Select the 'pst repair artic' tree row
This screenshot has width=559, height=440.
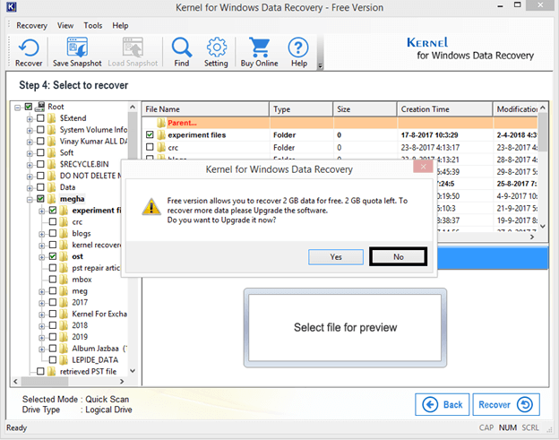click(x=96, y=268)
